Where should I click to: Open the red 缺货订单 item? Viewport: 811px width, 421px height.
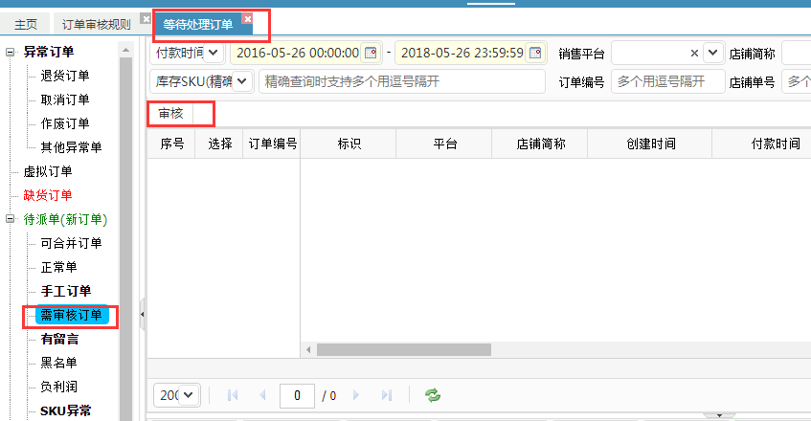coord(48,195)
